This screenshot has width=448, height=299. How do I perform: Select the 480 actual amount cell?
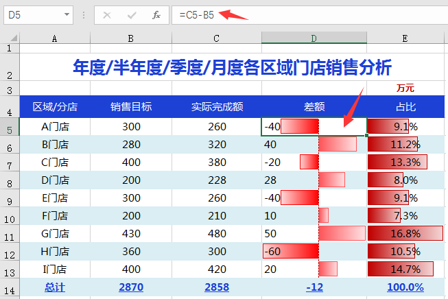tap(217, 234)
